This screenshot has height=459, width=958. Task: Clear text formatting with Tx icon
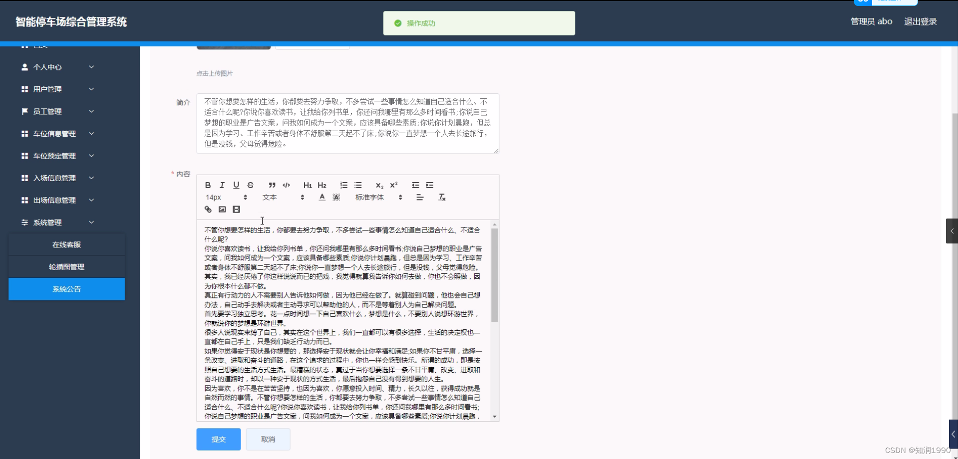point(442,197)
